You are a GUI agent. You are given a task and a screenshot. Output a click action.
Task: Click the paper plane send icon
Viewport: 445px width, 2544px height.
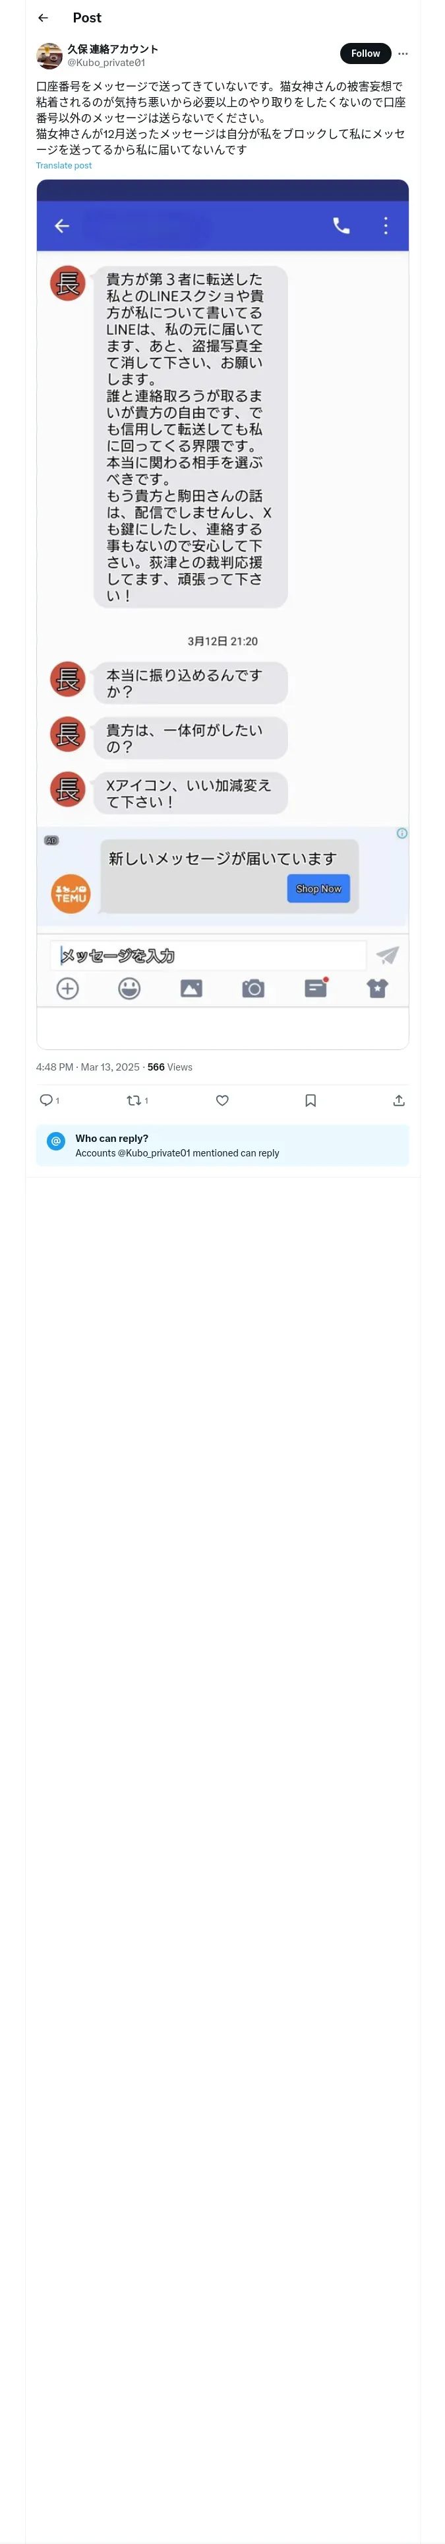coord(388,955)
